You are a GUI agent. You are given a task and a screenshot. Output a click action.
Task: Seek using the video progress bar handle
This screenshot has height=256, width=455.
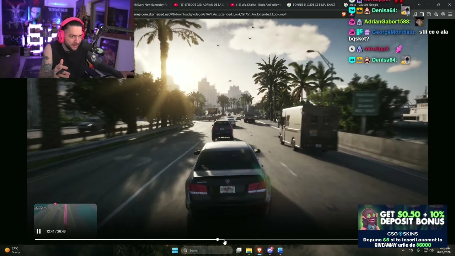[218, 239]
